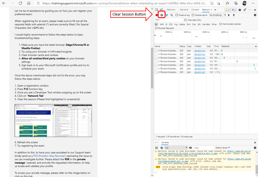The image size is (258, 177).
Task: Open the Customize DevTools ellipsis menu
Action: coord(250,10)
